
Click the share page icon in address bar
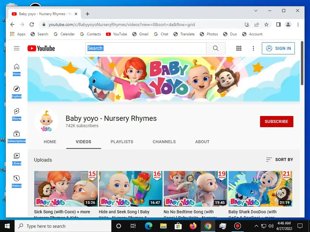click(x=257, y=24)
